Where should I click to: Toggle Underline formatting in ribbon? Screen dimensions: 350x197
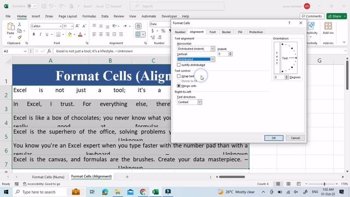pyautogui.click(x=47, y=34)
